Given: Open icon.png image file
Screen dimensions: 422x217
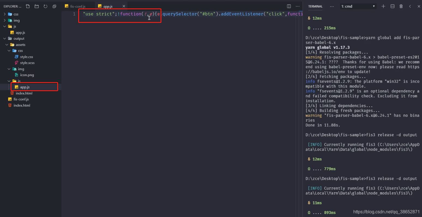Looking at the screenshot, I should click(x=27, y=75).
